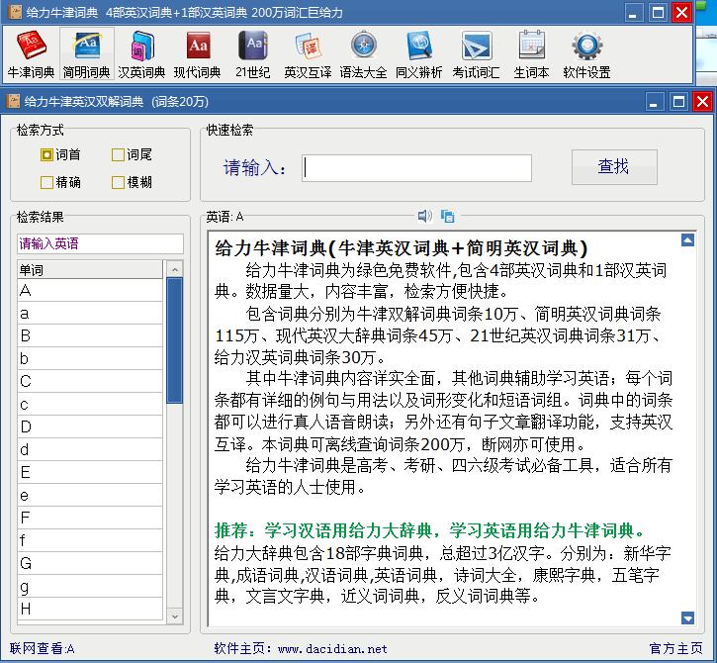Image resolution: width=717 pixels, height=663 pixels.
Task: Select lowercase 'e' in the word list
Action: pyautogui.click(x=90, y=495)
